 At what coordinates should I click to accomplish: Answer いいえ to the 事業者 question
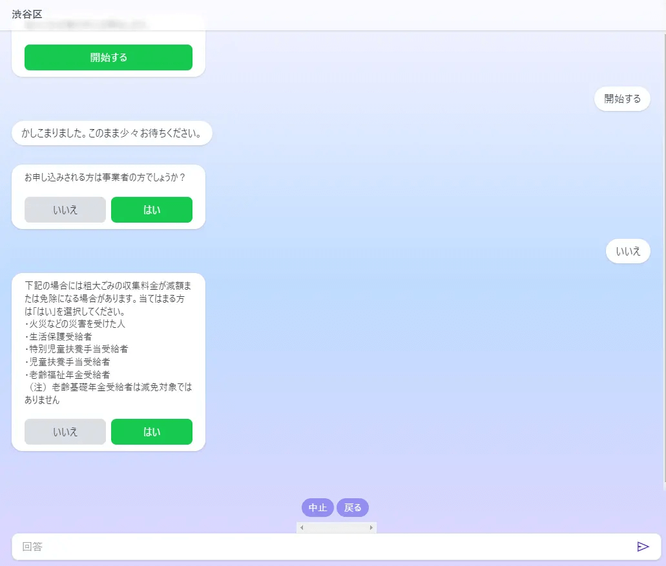(x=65, y=210)
